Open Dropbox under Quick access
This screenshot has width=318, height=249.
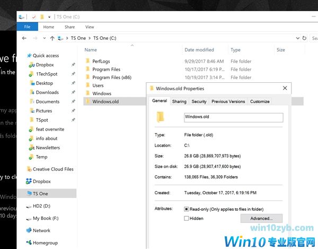point(45,65)
